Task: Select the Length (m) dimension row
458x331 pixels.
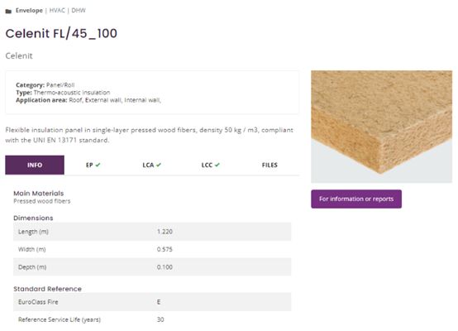Action: pos(152,232)
